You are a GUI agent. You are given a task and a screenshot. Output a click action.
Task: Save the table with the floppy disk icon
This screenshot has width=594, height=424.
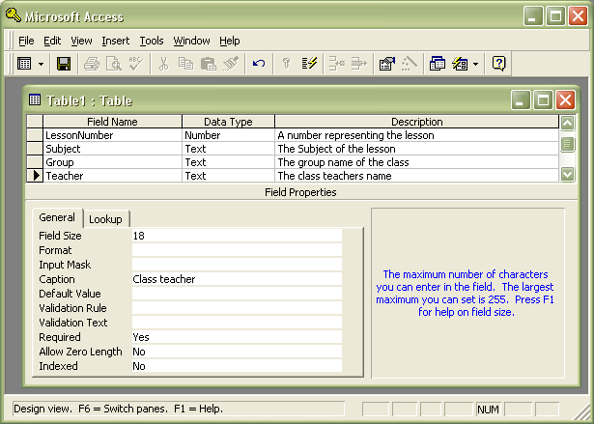coord(64,64)
